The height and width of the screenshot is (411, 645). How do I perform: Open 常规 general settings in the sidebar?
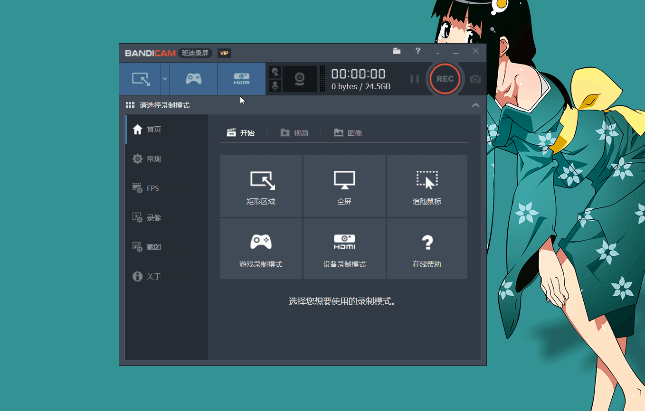click(x=153, y=159)
